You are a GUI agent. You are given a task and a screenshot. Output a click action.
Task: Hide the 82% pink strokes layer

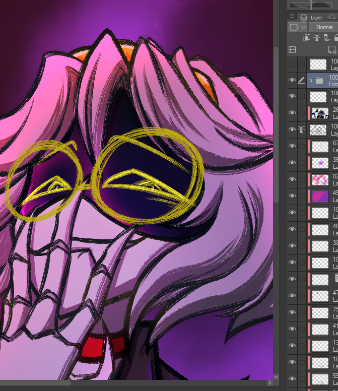coord(292,179)
